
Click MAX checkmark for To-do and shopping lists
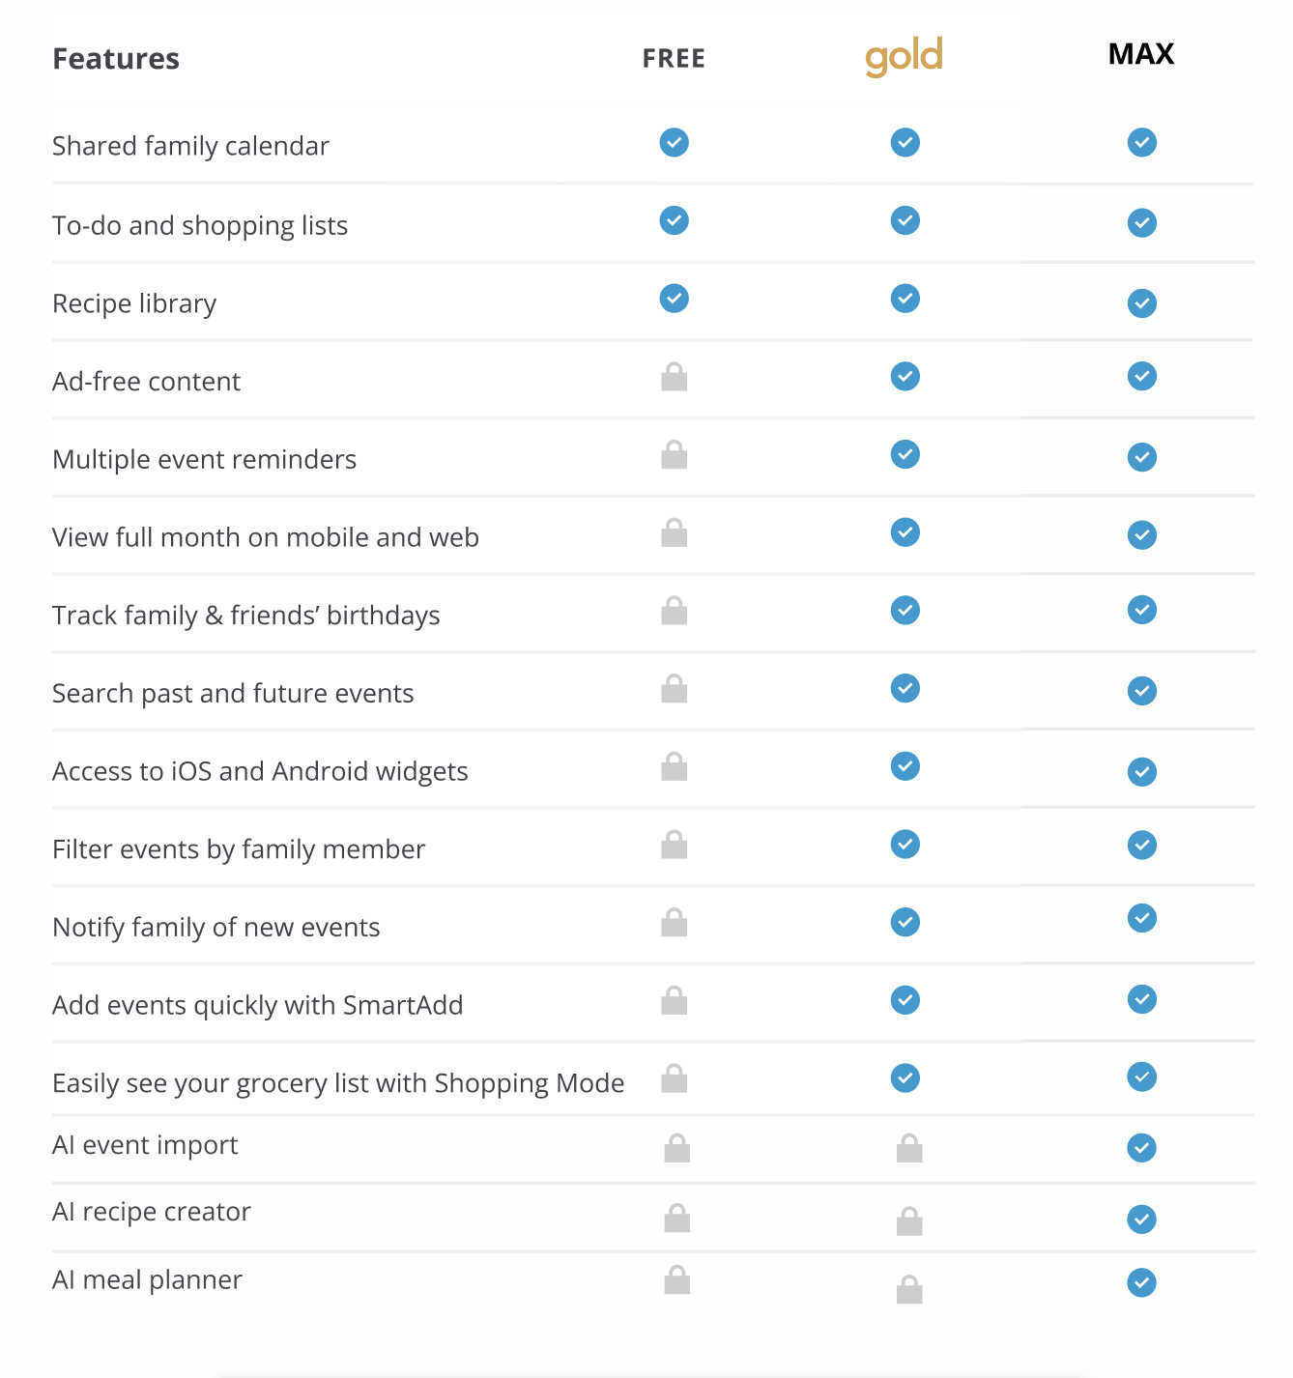point(1142,223)
